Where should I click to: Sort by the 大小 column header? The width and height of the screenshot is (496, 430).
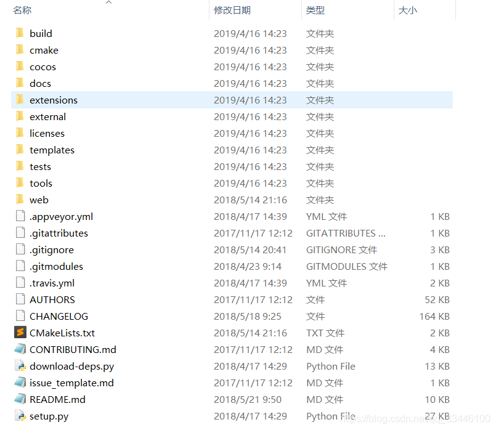[408, 10]
